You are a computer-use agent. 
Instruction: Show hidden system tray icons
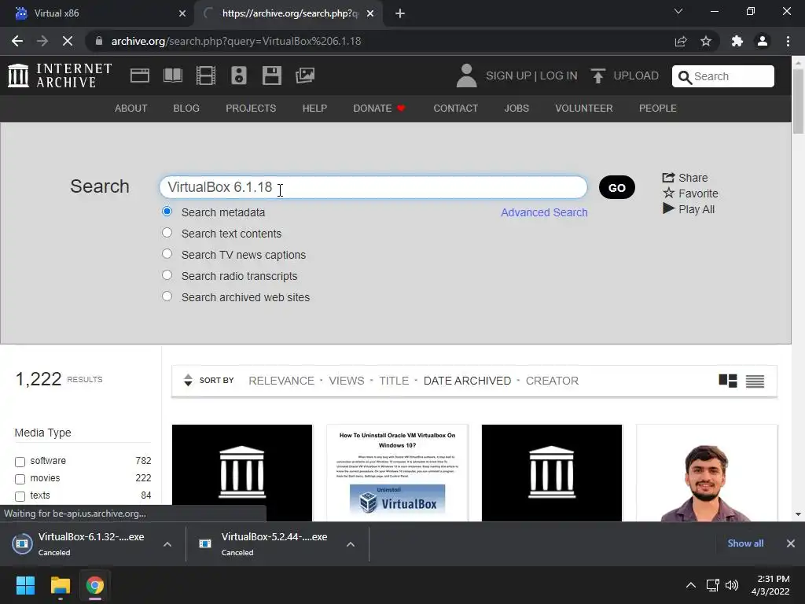point(691,585)
